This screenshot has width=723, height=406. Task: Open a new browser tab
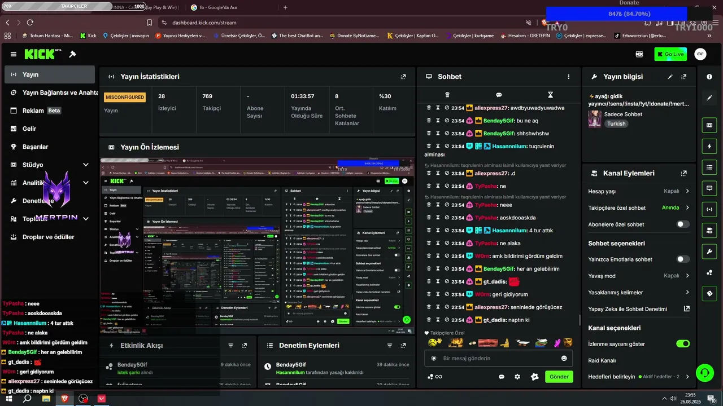coord(285,7)
